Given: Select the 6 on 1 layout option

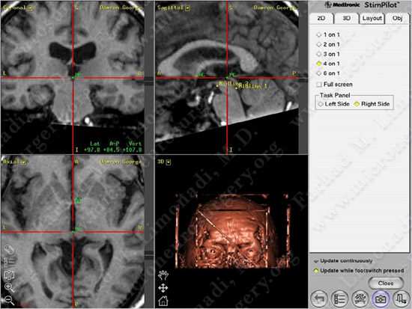Looking at the screenshot, I should click(x=328, y=73).
